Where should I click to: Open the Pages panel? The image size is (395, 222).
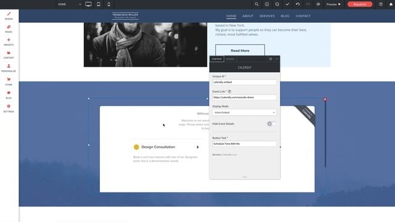pyautogui.click(x=9, y=29)
